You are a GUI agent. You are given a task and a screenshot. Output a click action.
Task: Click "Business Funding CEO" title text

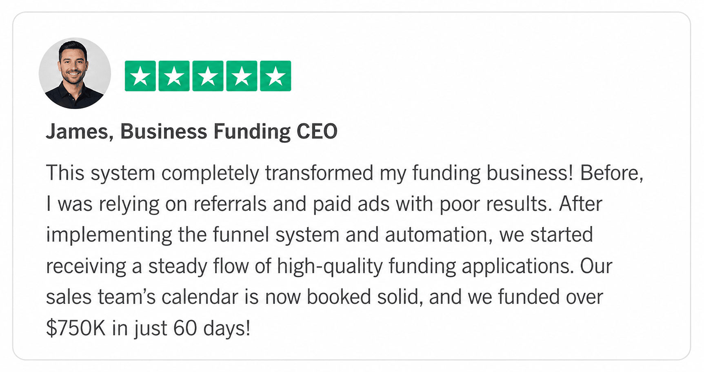coord(229,132)
